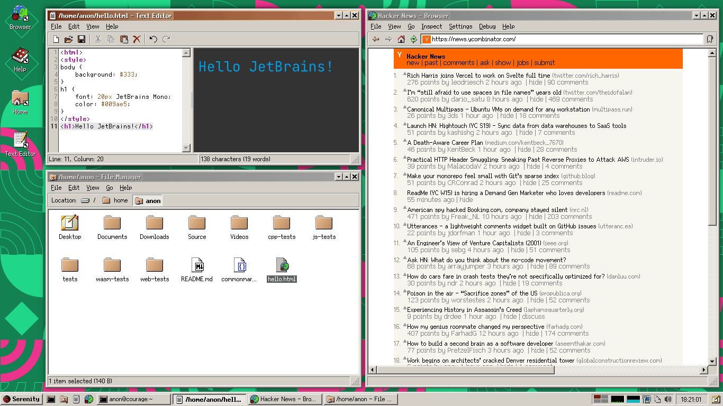The width and height of the screenshot is (723, 406).
Task: Go back with the browser's back arrow
Action: coord(376,39)
